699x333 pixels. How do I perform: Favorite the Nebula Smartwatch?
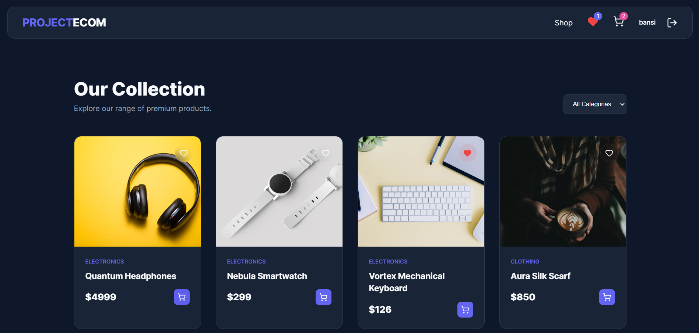pyautogui.click(x=326, y=153)
